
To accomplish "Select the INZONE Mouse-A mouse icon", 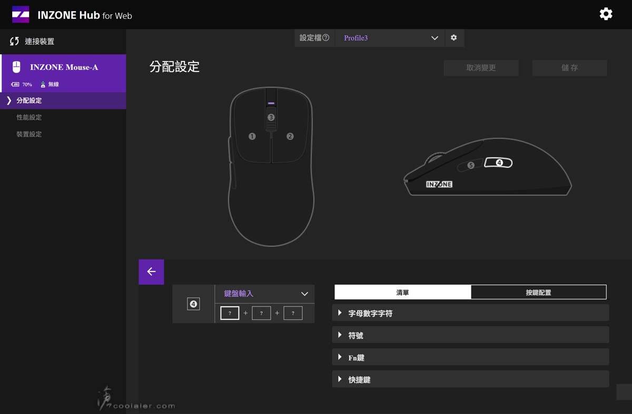I will 16,67.
